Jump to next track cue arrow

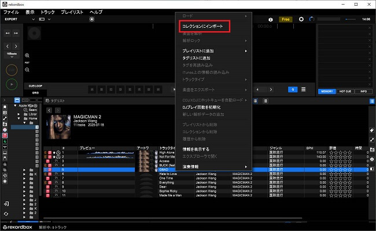[x=16, y=33]
